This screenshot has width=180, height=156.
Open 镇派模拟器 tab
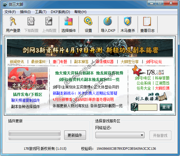coord(104,62)
